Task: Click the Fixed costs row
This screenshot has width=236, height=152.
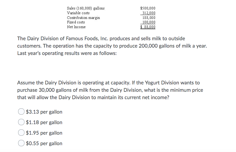Action: [x=76, y=22]
